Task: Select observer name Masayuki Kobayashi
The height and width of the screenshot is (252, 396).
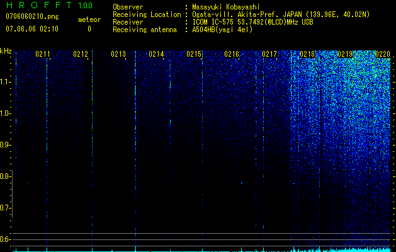Action: (x=225, y=7)
